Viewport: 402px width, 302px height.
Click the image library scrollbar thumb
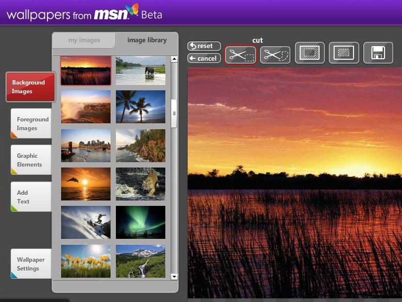[174, 113]
